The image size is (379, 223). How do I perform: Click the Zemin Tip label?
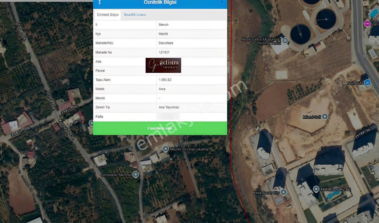[x=103, y=107]
